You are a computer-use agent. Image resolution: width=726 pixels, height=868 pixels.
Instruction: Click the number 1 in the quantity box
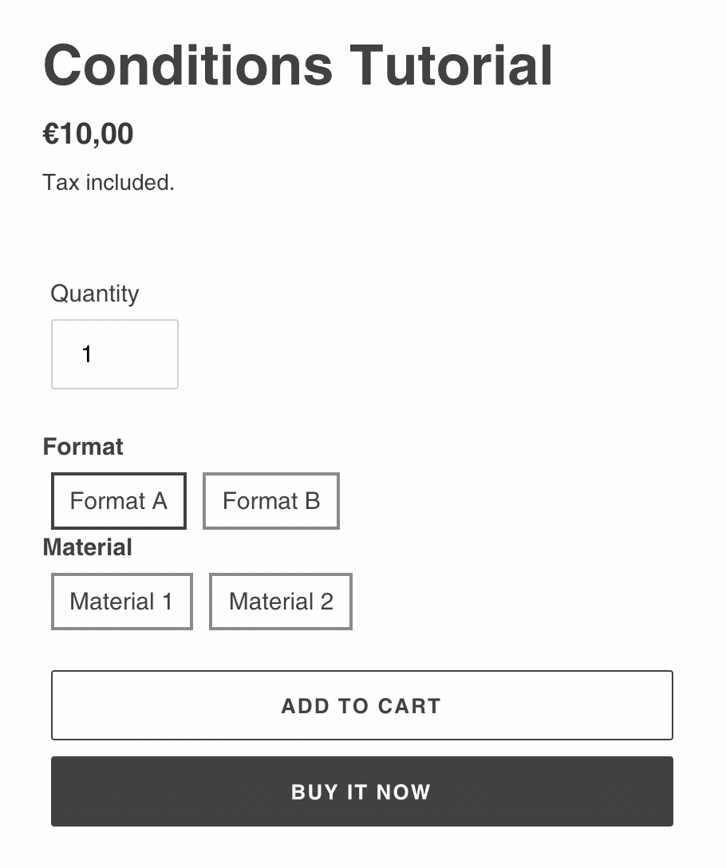point(88,354)
